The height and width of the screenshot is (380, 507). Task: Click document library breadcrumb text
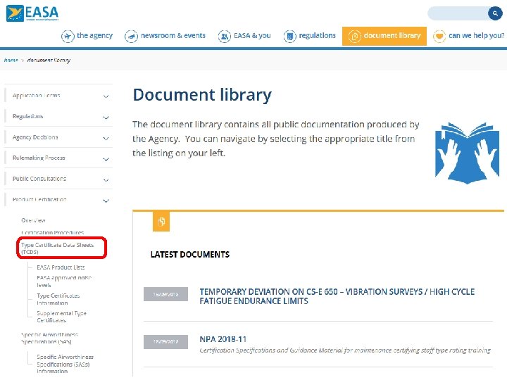click(49, 60)
